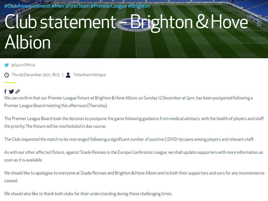The width and height of the screenshot is (268, 201).
Task: Click the Twitter bird icon beside @SpursOfficial
Action: coord(7,65)
